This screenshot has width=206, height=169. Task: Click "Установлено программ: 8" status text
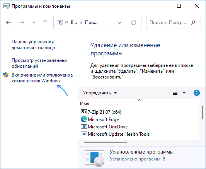coord(138,159)
